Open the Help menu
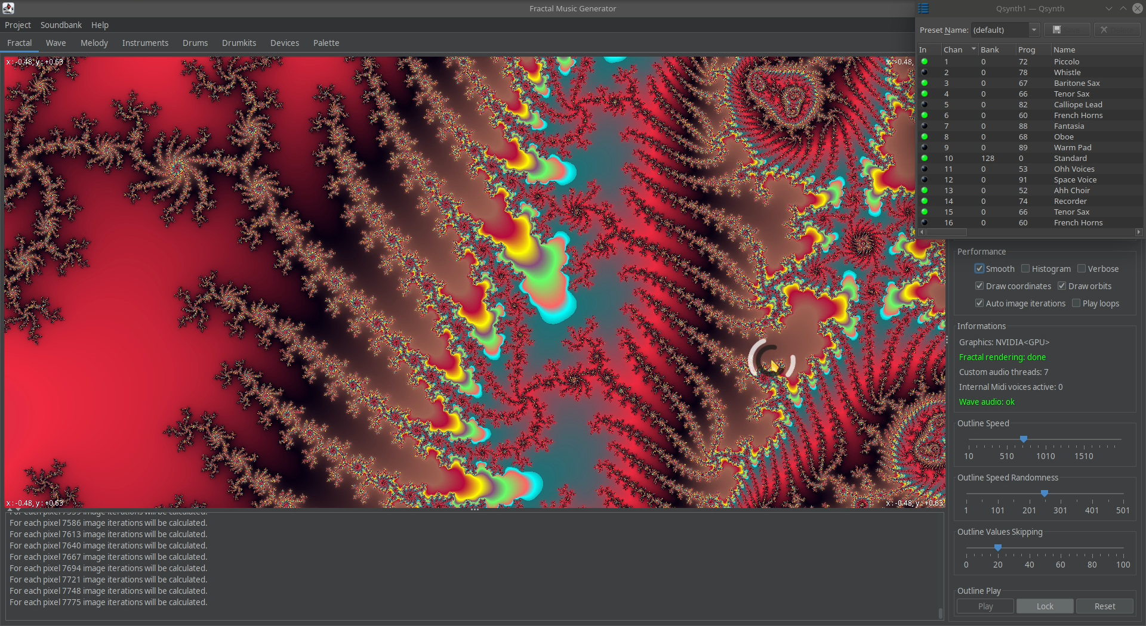The image size is (1146, 626). [x=100, y=25]
